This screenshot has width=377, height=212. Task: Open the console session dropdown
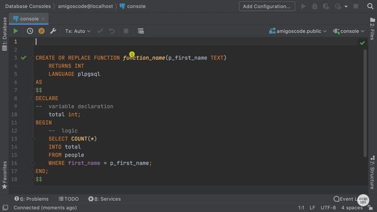(349, 31)
